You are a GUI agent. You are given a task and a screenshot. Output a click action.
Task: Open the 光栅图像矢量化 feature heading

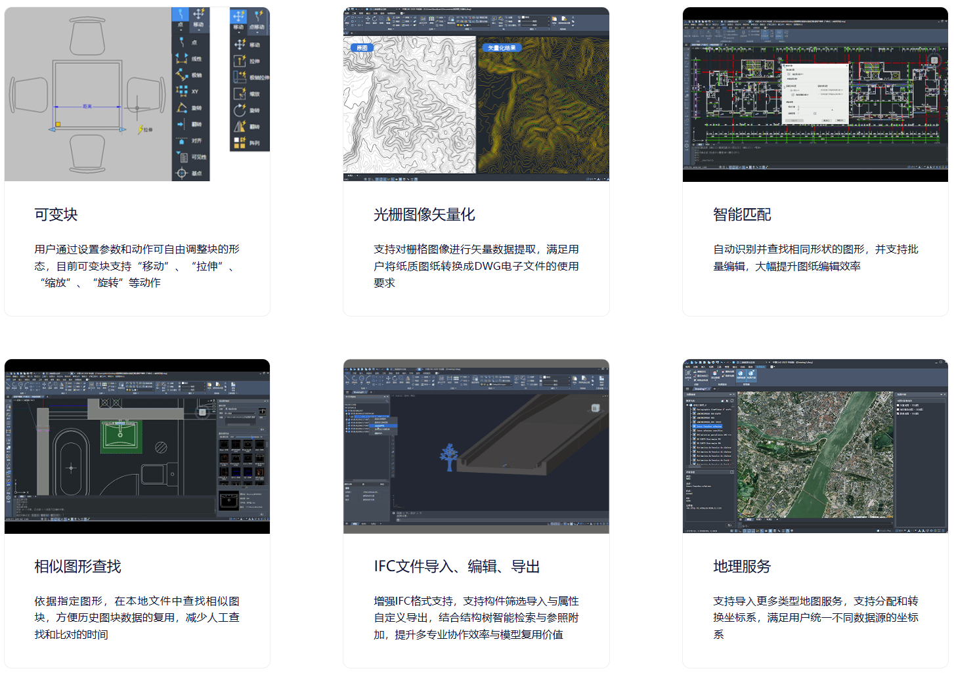(424, 215)
